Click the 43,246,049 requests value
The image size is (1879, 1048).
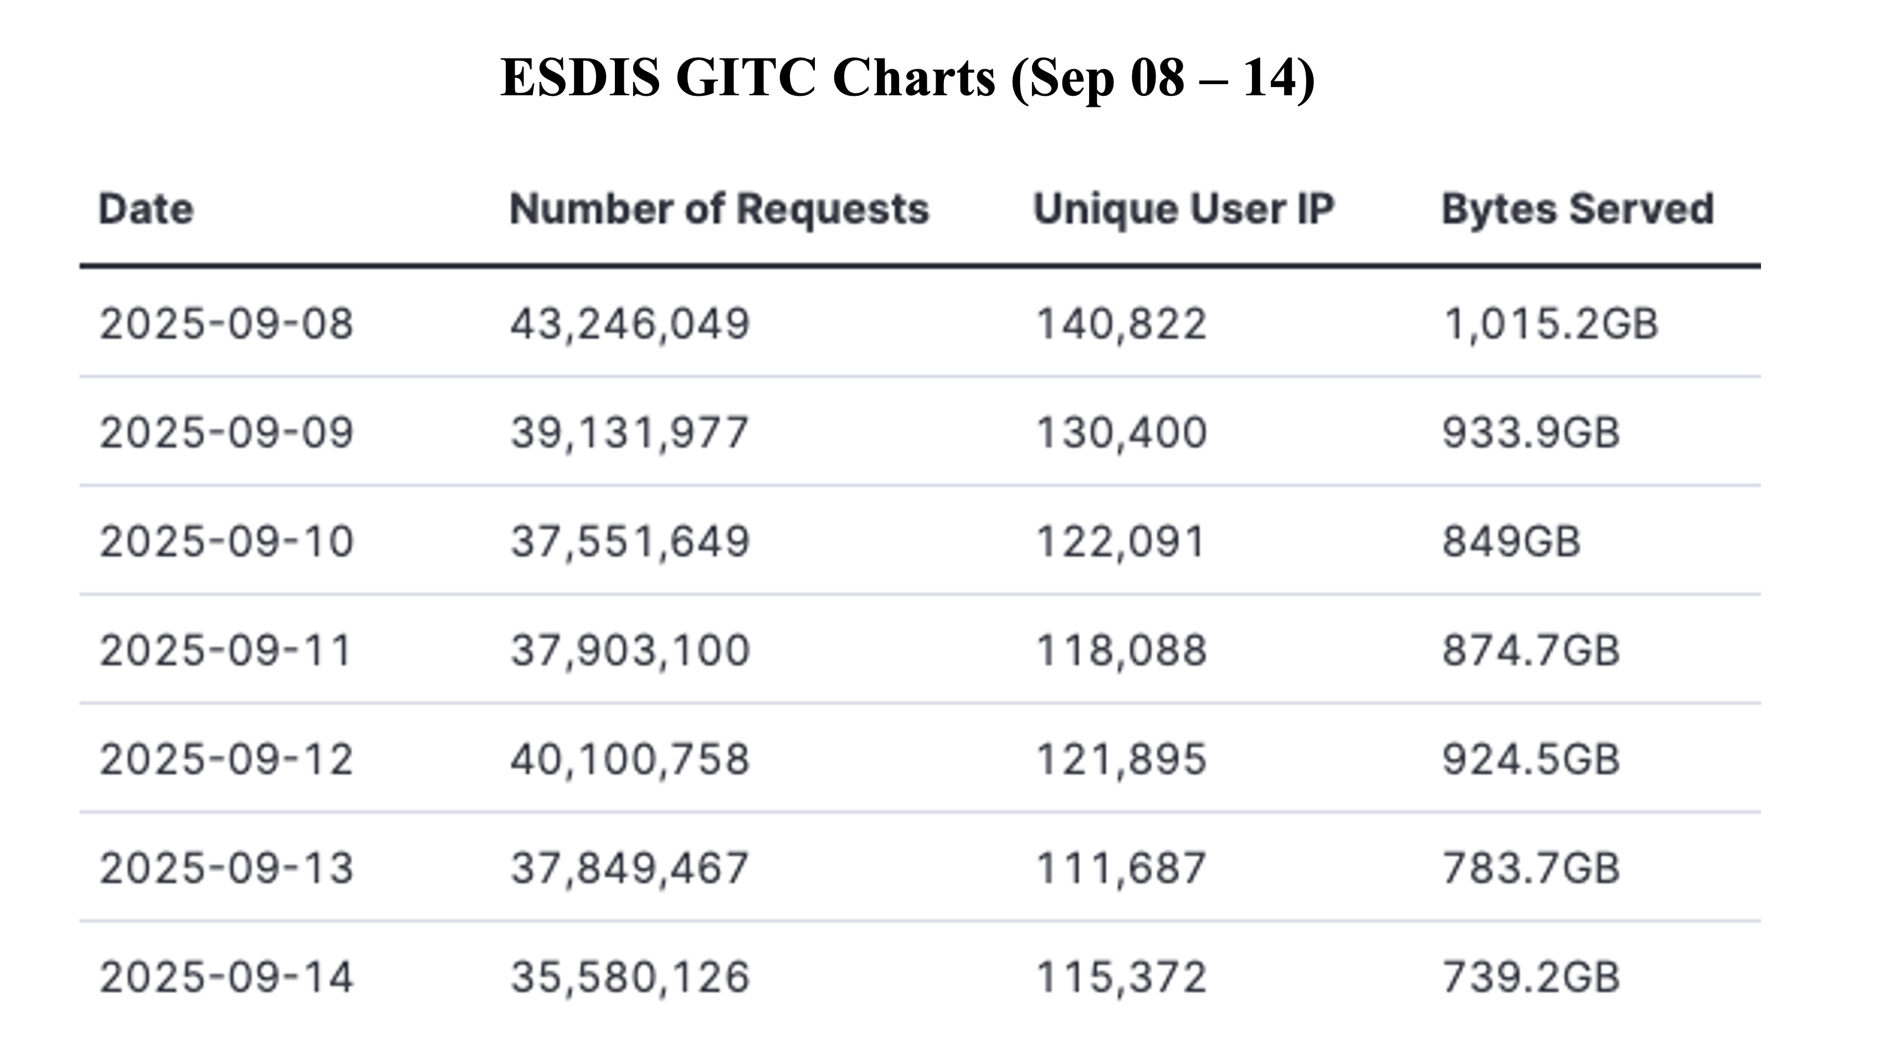tap(629, 324)
